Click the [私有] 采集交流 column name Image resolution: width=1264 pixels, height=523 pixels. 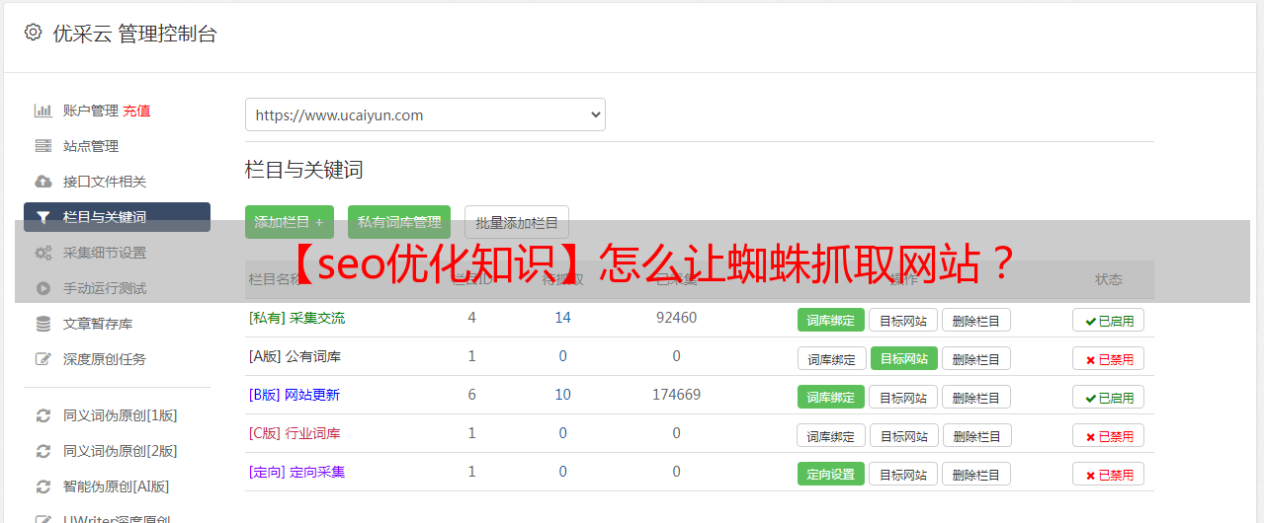pyautogui.click(x=297, y=318)
